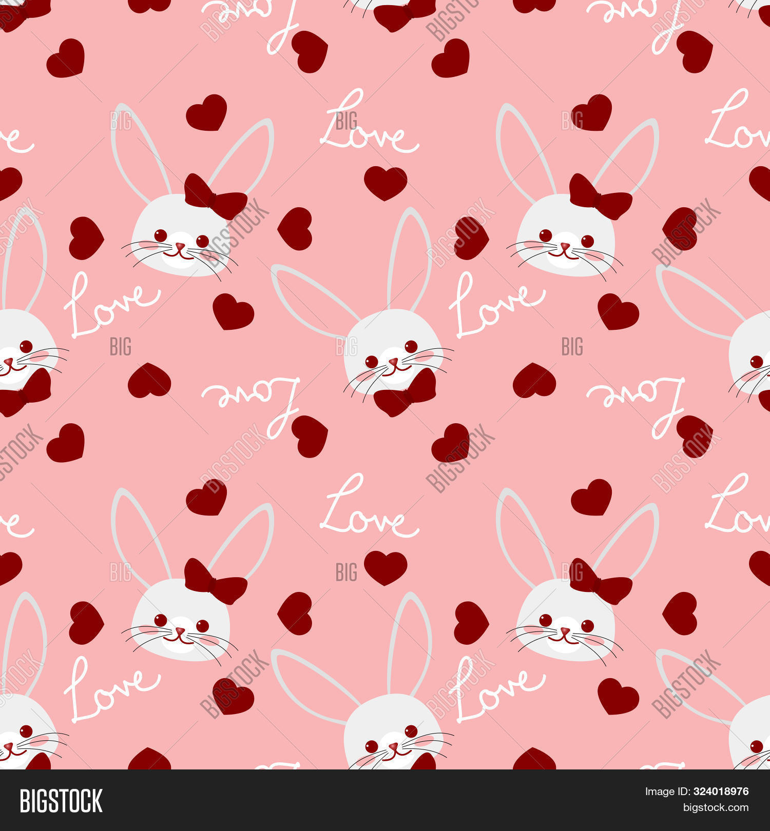Click the bottom-left bunny's red hair bow
The width and height of the screenshot is (770, 831).
[215, 582]
